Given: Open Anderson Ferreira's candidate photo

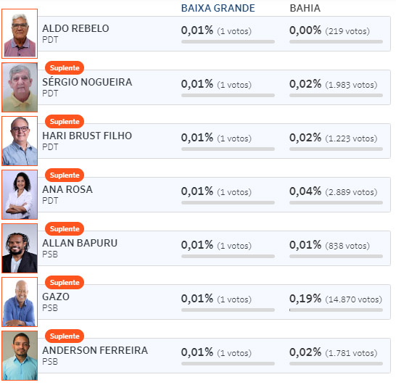Looking at the screenshot, I should [x=20, y=355].
